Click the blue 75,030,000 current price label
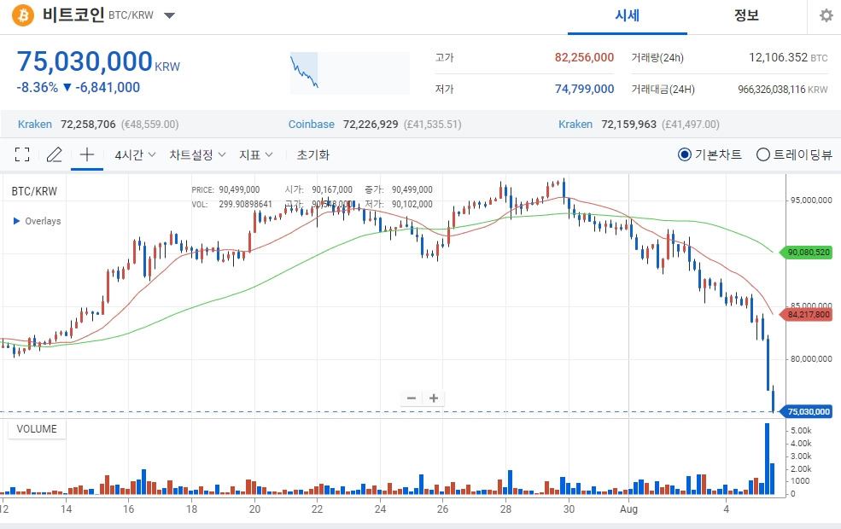 click(806, 411)
